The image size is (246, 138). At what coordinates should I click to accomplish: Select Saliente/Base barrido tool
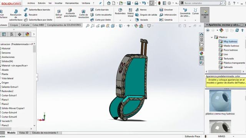(37, 10)
